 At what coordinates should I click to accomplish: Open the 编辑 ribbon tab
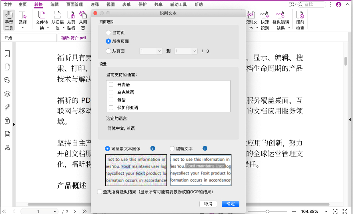click(x=54, y=4)
